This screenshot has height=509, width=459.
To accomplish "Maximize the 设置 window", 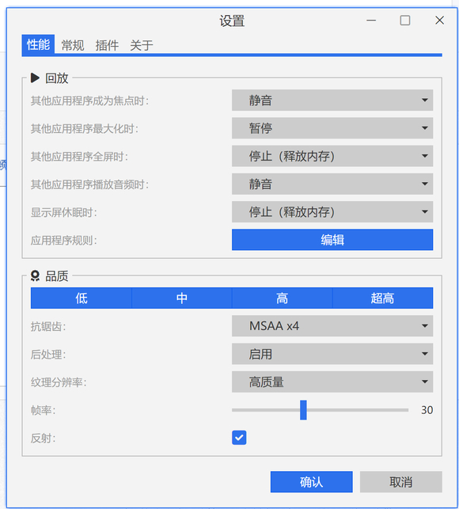I will [404, 21].
